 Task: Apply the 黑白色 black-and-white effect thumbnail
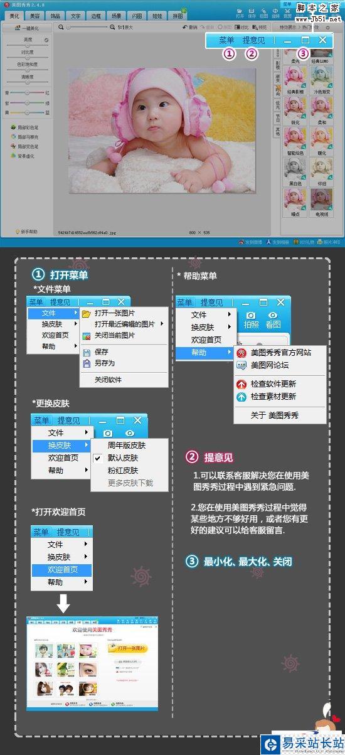(295, 171)
